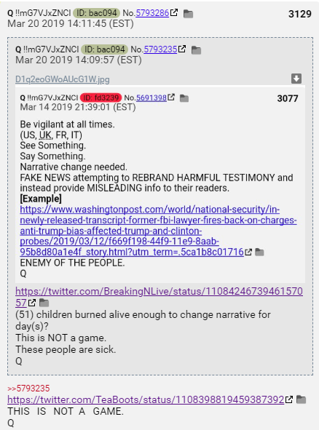This screenshot has height=430, width=319.
Task: Click archive folder icon next to No.5793235
Action: [196, 50]
